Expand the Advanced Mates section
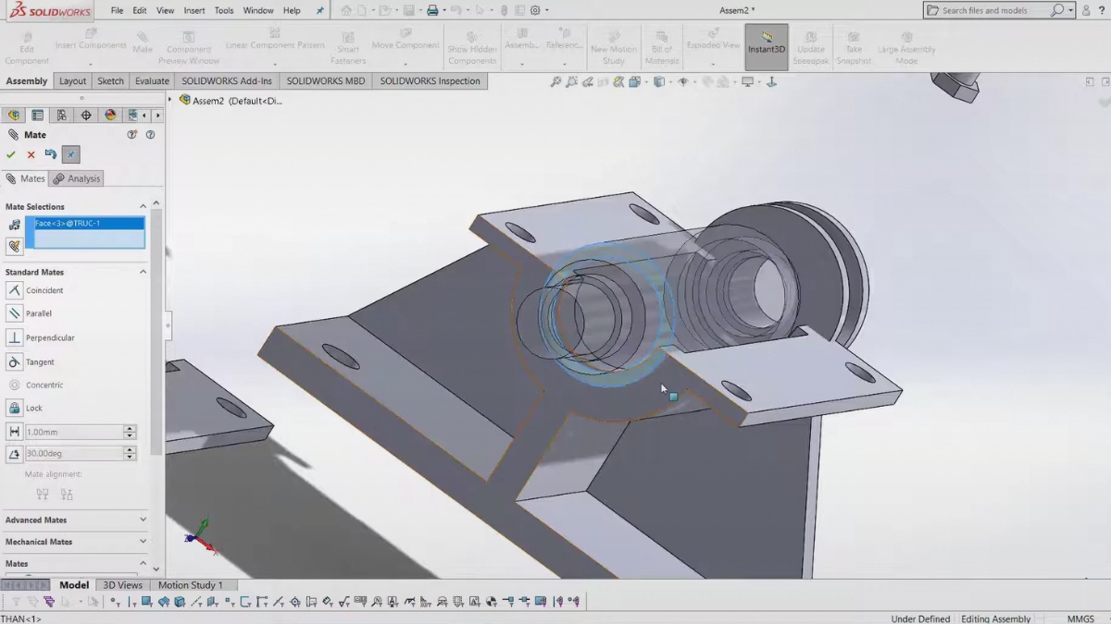This screenshot has height=624, width=1111. point(143,520)
